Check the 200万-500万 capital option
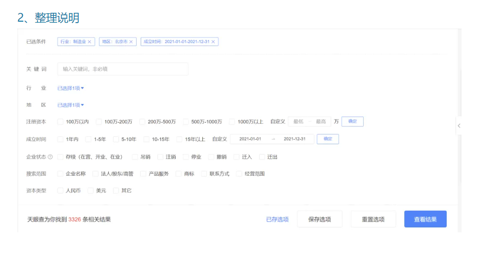 click(x=142, y=122)
